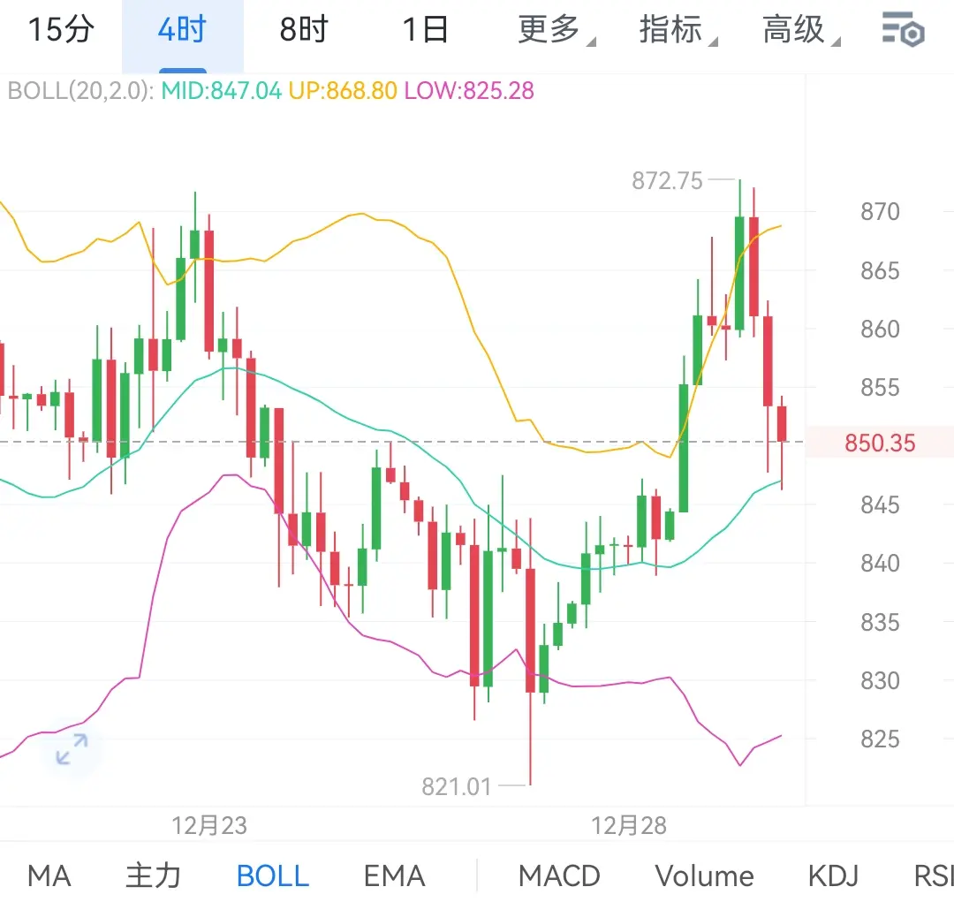Expand chart to fullscreen with arrows icon
The image size is (954, 902).
click(x=72, y=748)
